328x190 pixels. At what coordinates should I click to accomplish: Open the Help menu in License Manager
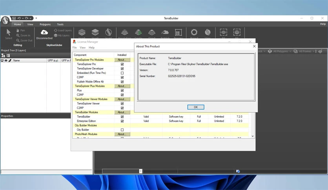[92, 47]
